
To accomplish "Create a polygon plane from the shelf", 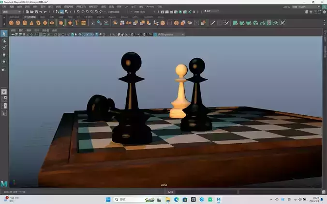I will point(45,23).
